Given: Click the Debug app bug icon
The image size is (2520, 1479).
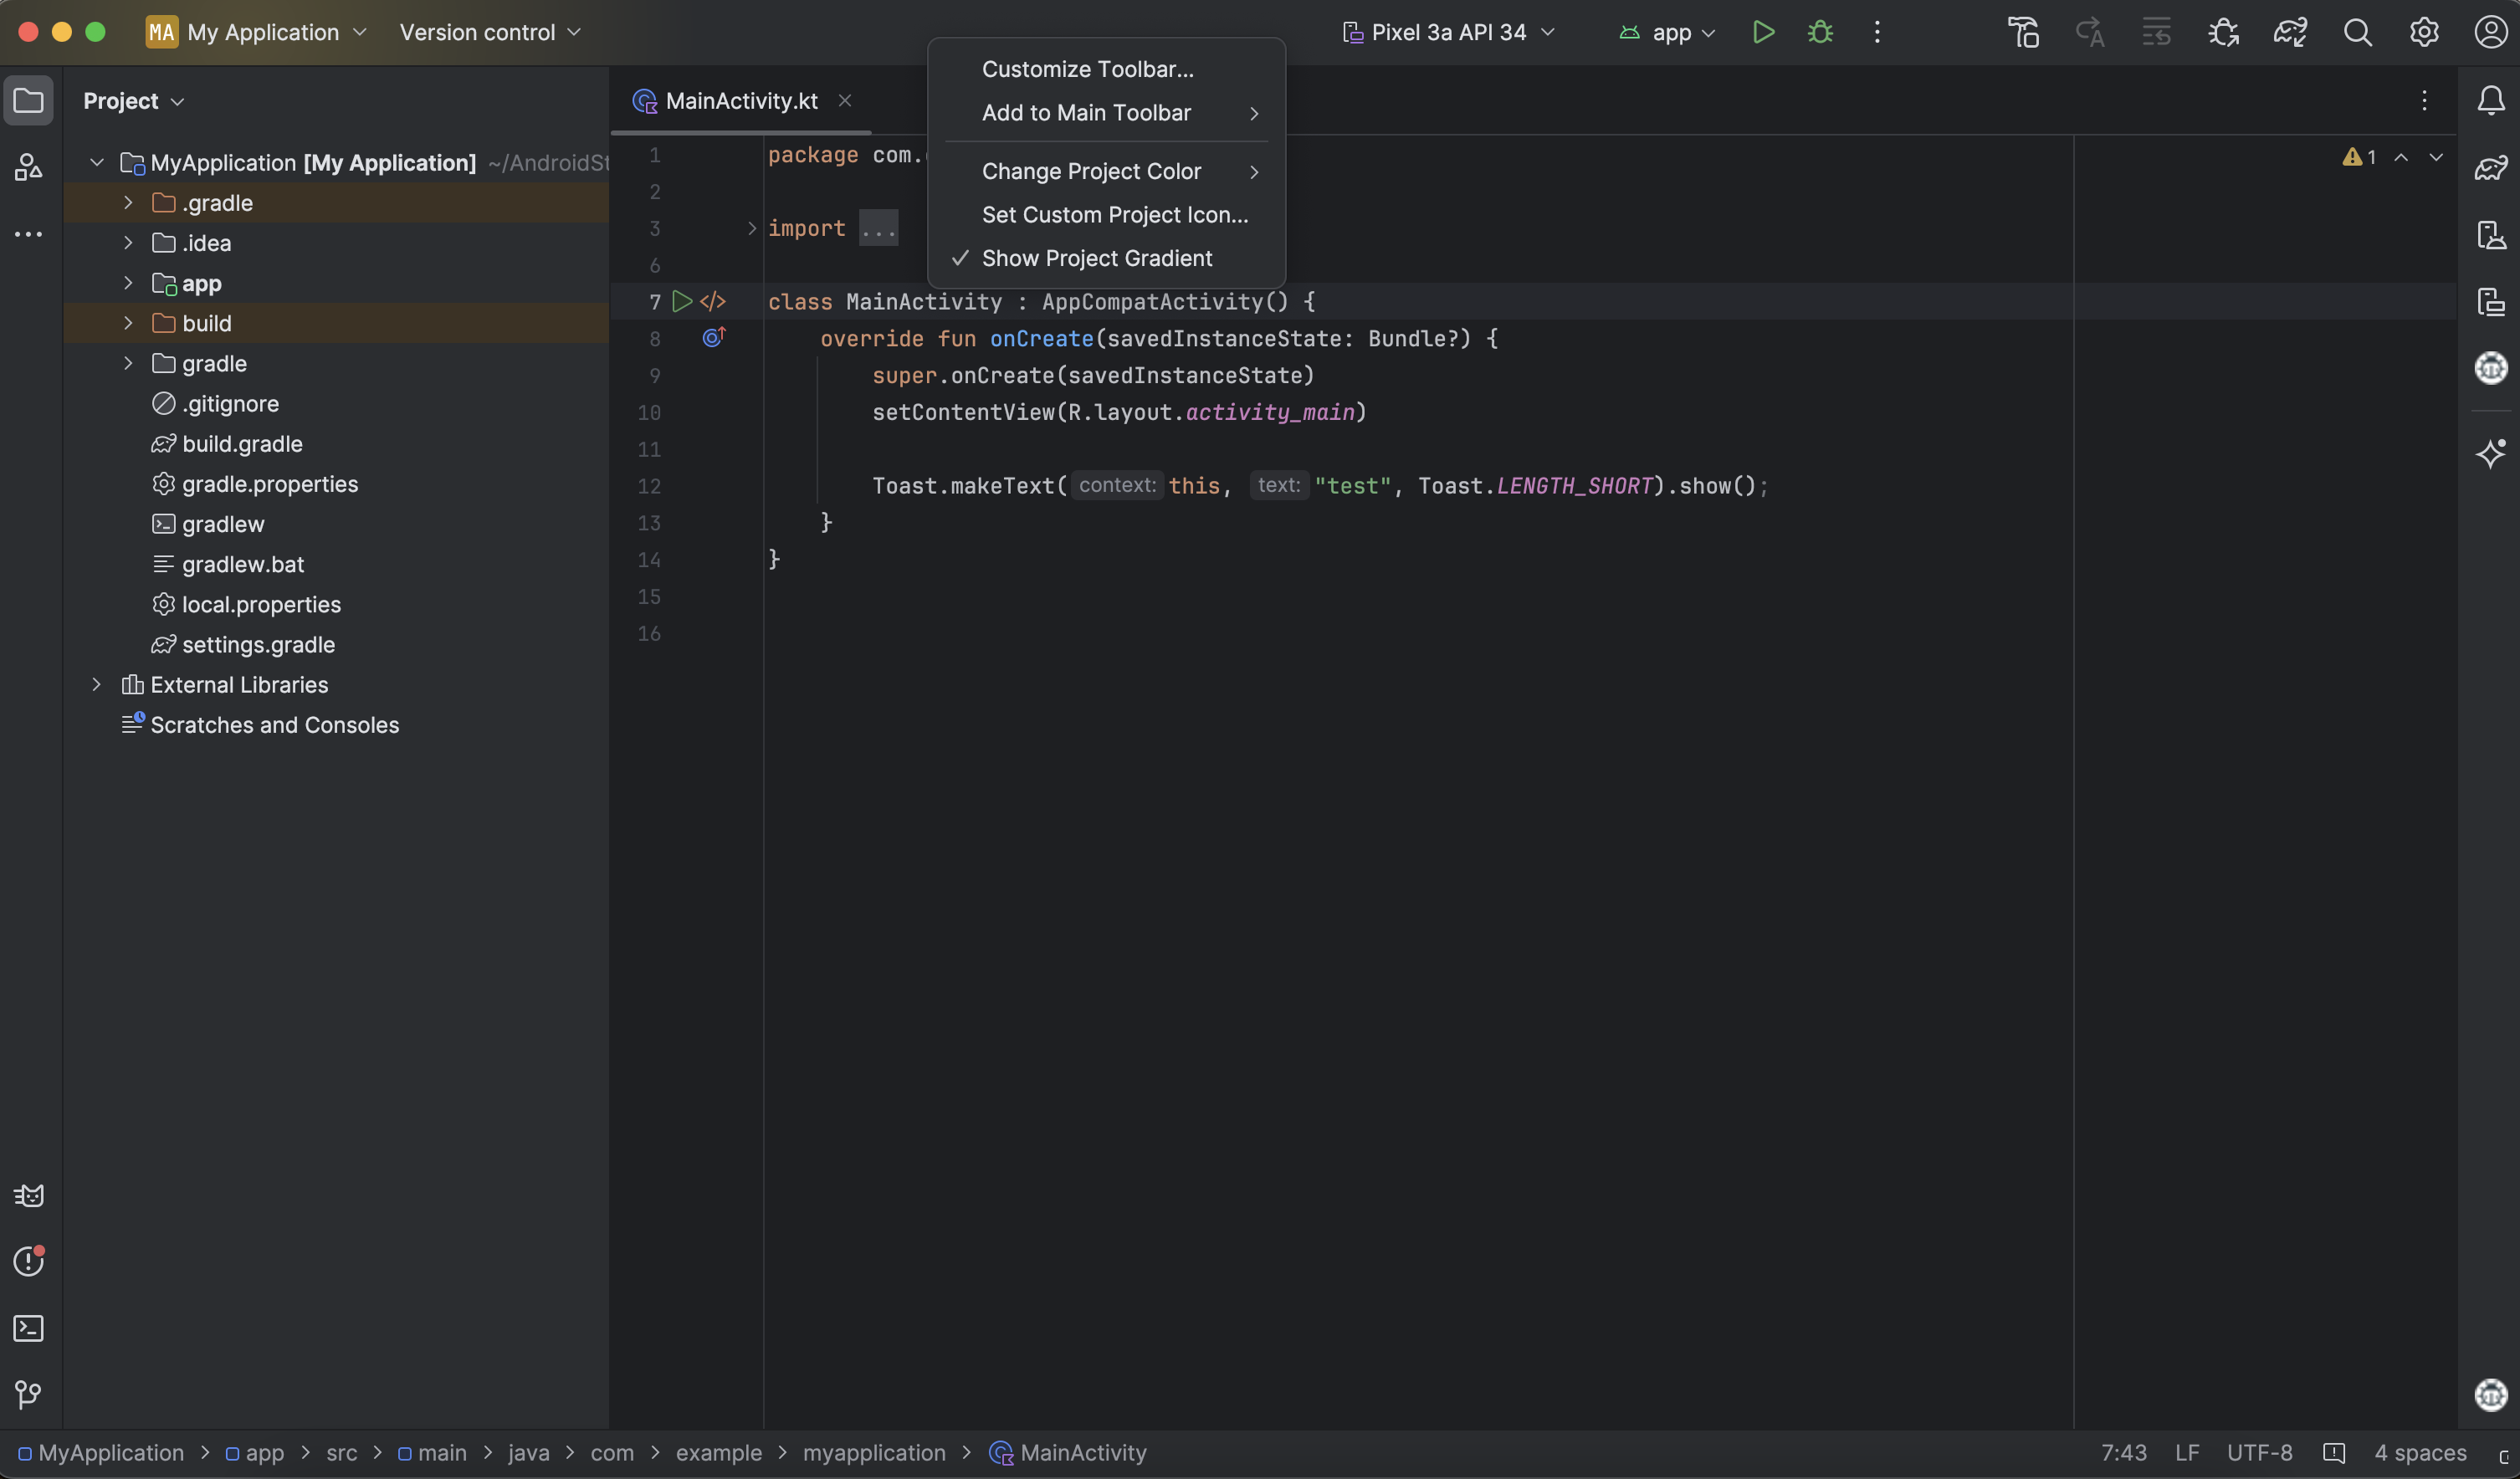Looking at the screenshot, I should pyautogui.click(x=1820, y=32).
